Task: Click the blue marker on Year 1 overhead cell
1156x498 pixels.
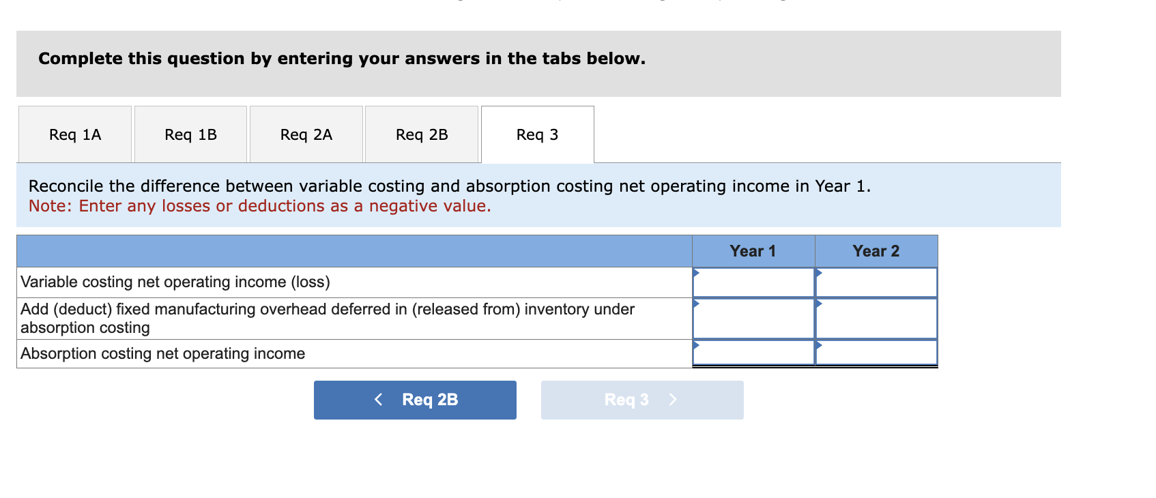Action: (x=697, y=303)
